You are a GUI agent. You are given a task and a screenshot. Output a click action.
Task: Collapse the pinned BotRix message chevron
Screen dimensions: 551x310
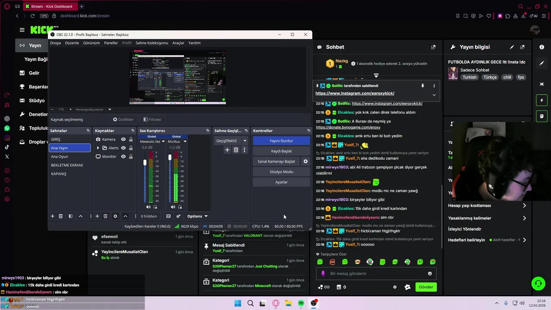[x=434, y=95]
